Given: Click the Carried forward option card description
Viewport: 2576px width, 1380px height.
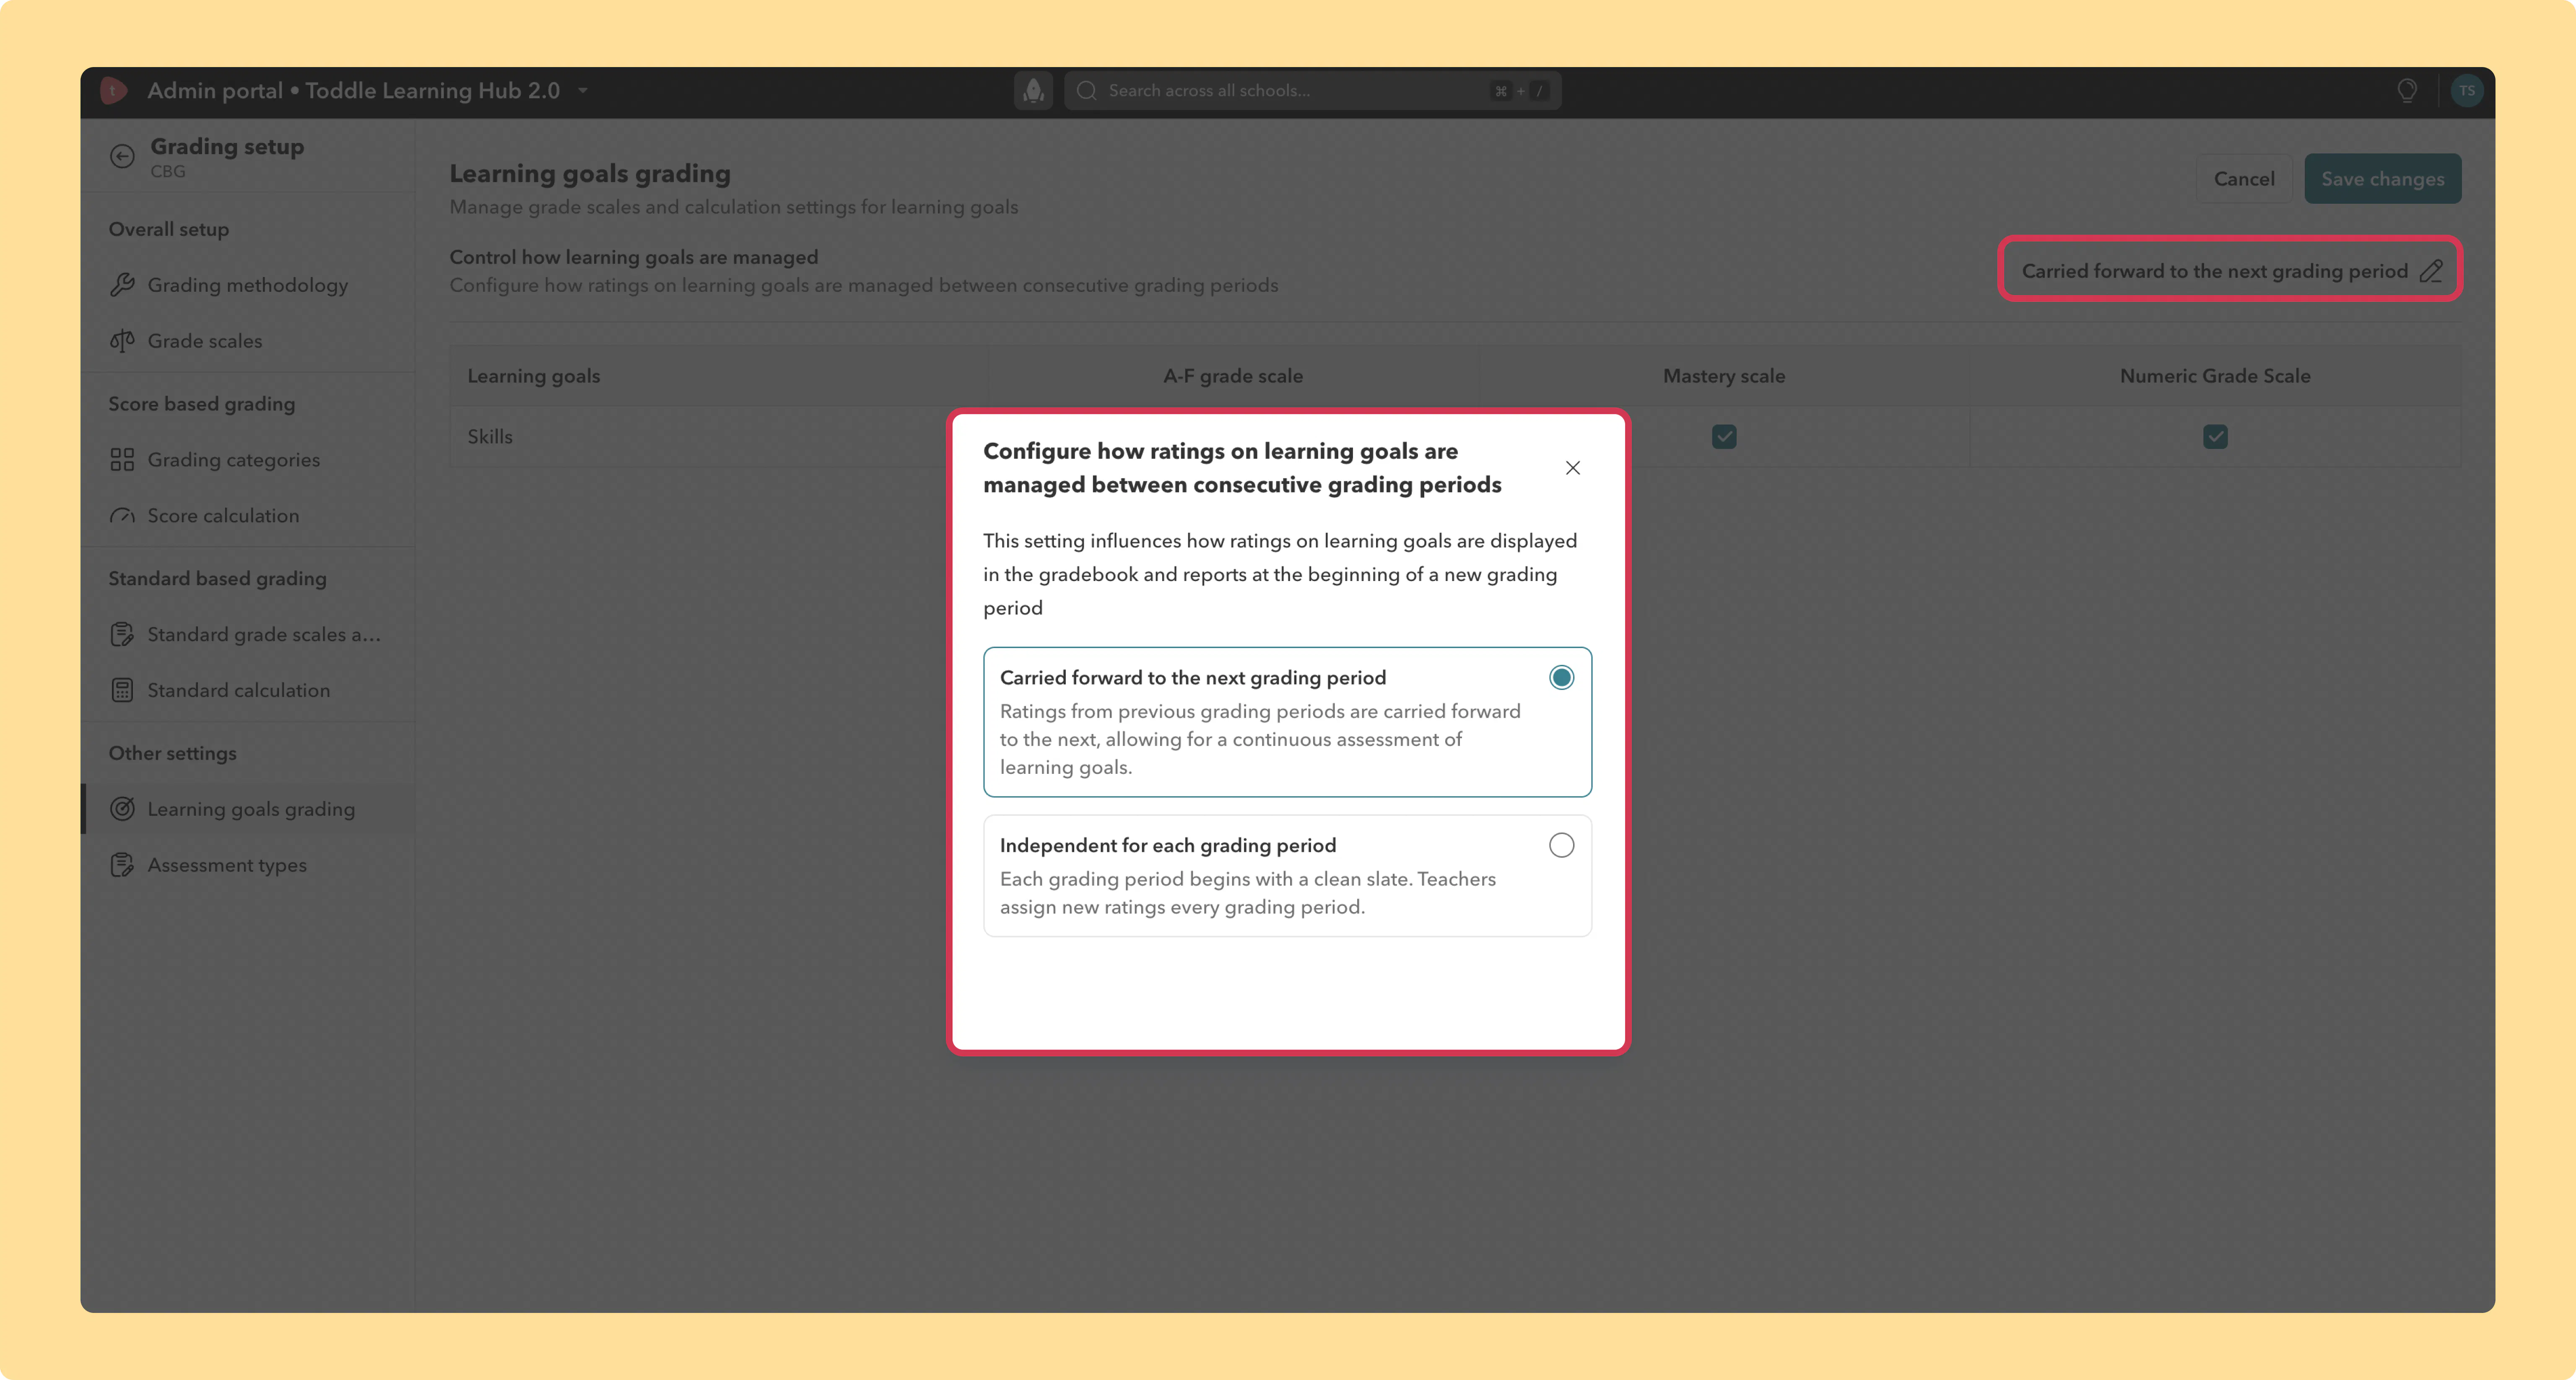Looking at the screenshot, I should tap(1259, 740).
